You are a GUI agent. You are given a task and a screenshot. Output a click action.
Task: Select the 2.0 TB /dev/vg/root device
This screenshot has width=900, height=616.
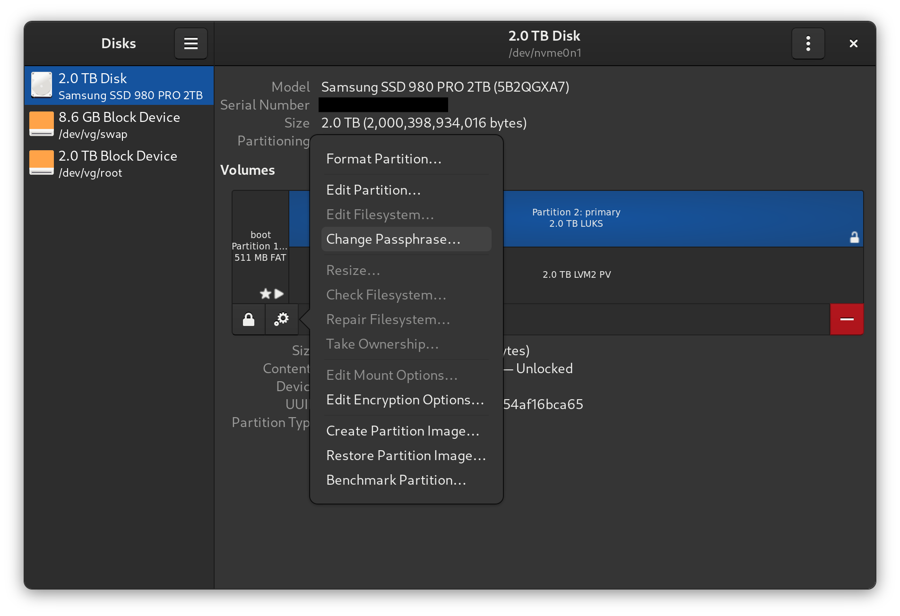(119, 163)
